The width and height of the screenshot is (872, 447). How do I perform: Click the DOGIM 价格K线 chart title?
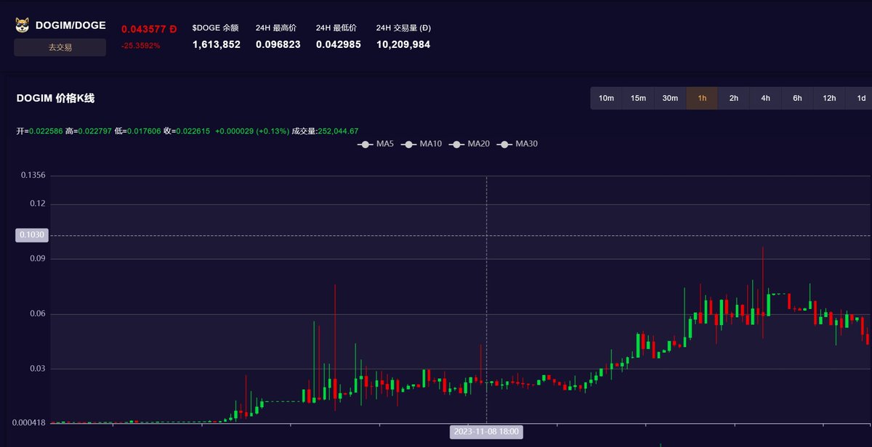coord(57,98)
